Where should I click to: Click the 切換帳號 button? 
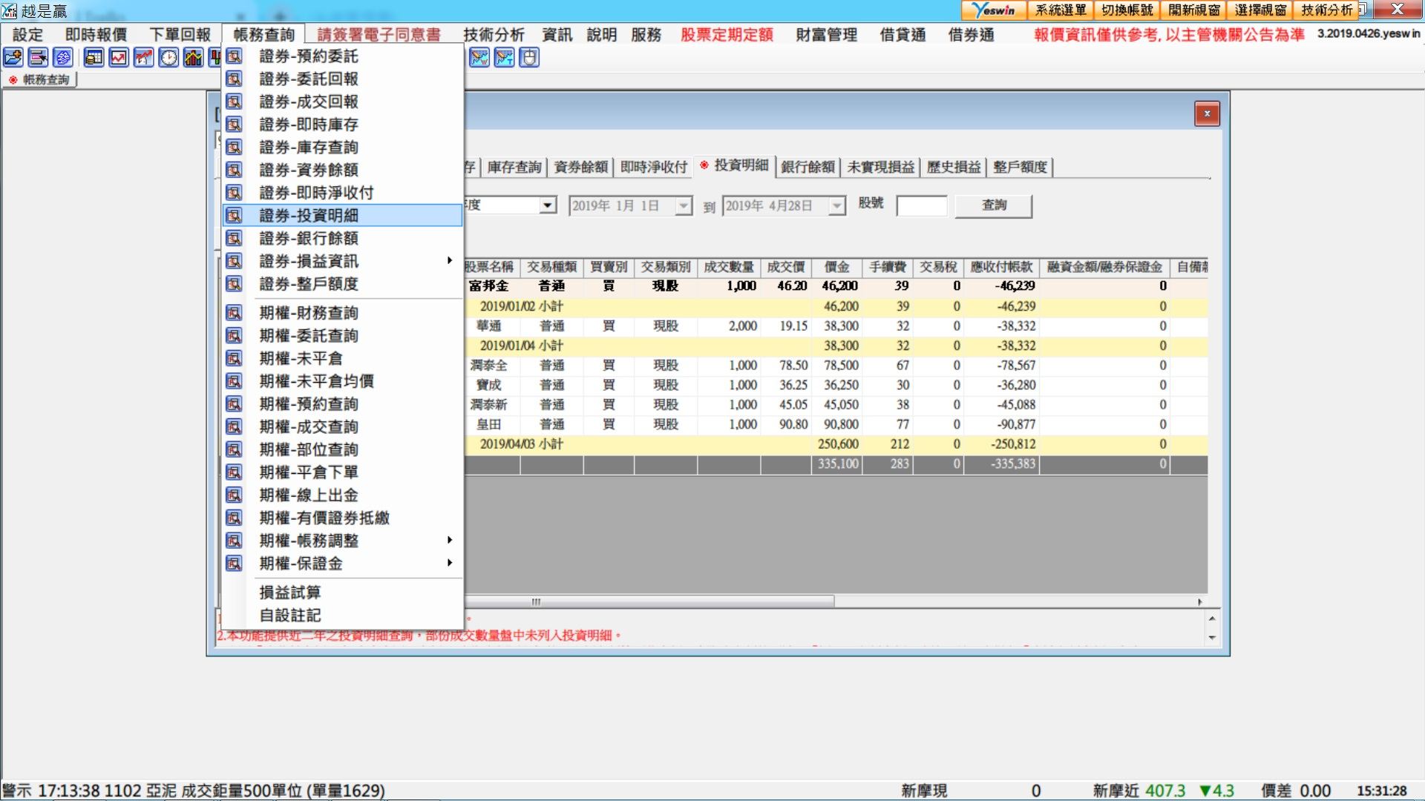(1127, 10)
